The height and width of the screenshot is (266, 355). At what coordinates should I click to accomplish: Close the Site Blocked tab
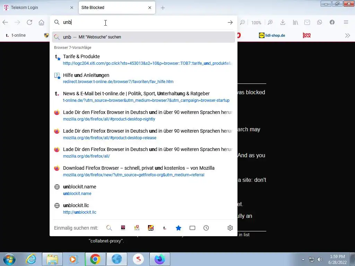(150, 8)
